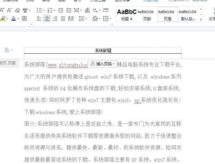
Task: Open the Chinese layout text-scaling tool
Action: coord(77,10)
